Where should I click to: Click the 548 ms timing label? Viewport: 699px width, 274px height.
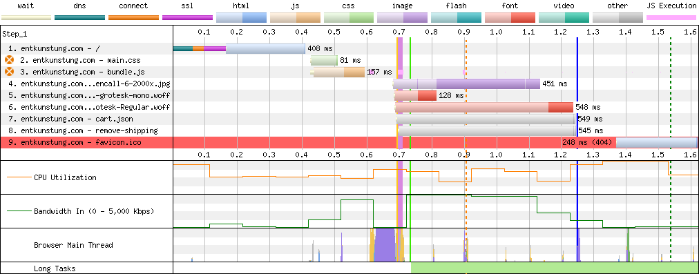coord(588,107)
